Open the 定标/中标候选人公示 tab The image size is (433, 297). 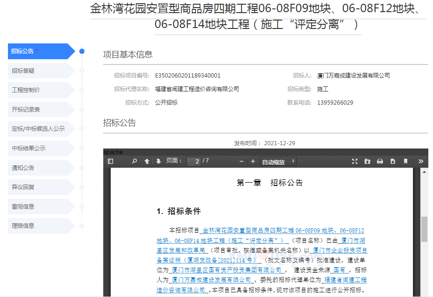(x=42, y=128)
